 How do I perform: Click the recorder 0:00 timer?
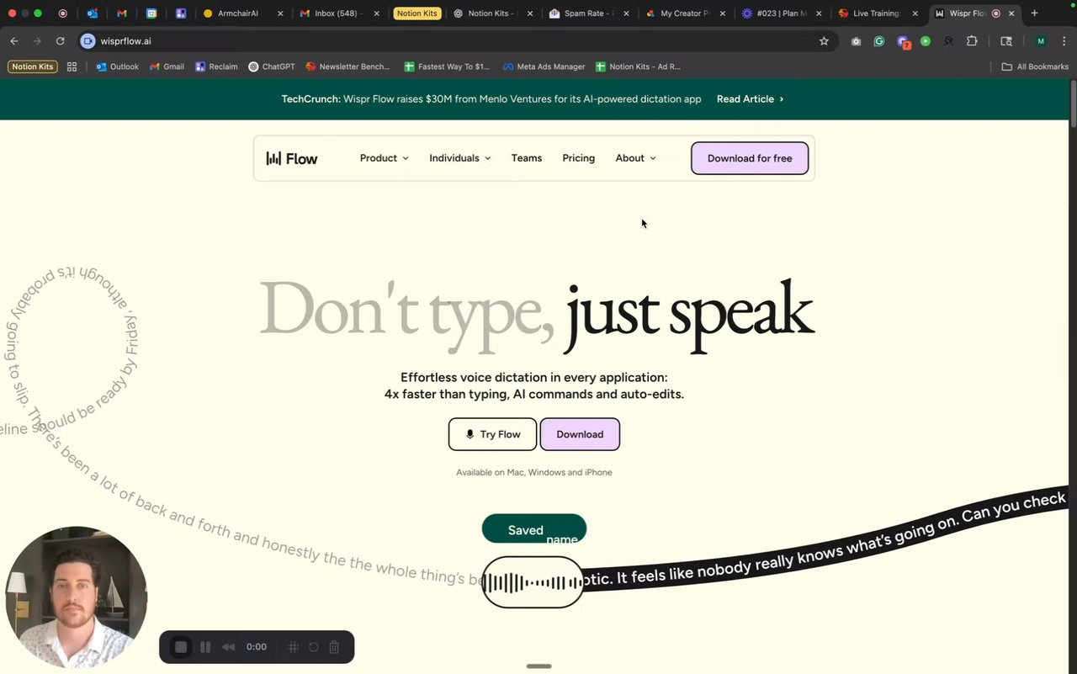tap(257, 647)
